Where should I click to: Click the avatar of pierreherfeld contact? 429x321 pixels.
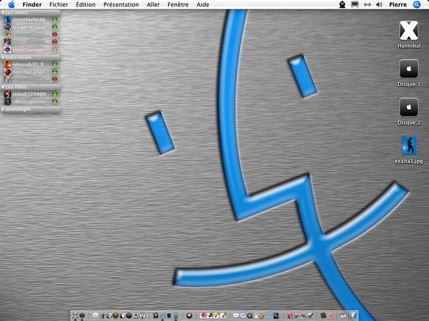point(7,19)
